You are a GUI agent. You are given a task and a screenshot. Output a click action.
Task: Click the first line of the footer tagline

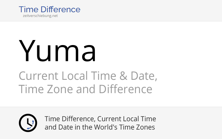coord(100,119)
